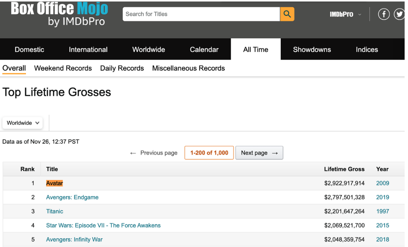The width and height of the screenshot is (408, 247).
Task: Select the gross value $2,069,521,700
Action: 344,225
